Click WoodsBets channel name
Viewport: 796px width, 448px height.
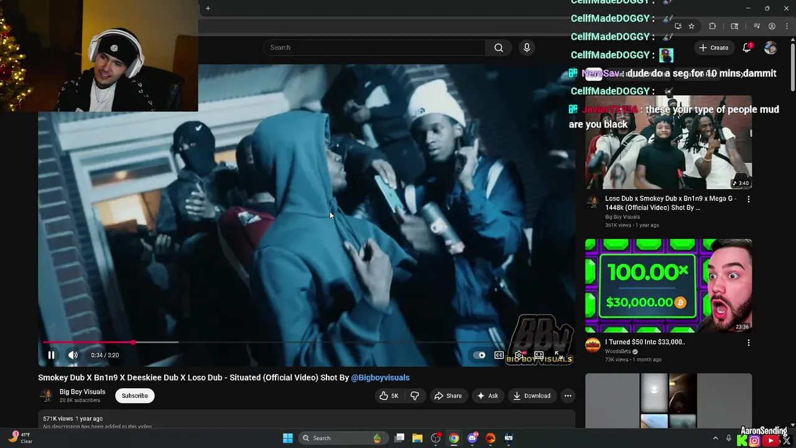tap(618, 352)
